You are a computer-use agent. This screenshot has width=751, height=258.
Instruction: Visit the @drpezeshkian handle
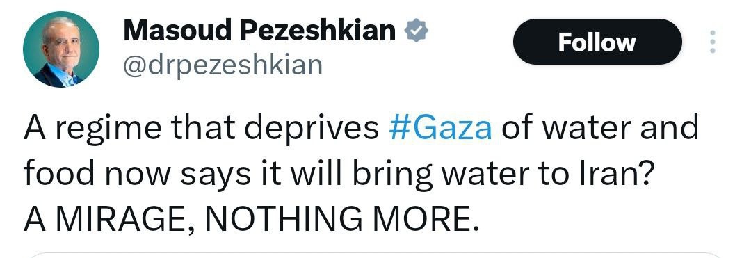pyautogui.click(x=223, y=66)
